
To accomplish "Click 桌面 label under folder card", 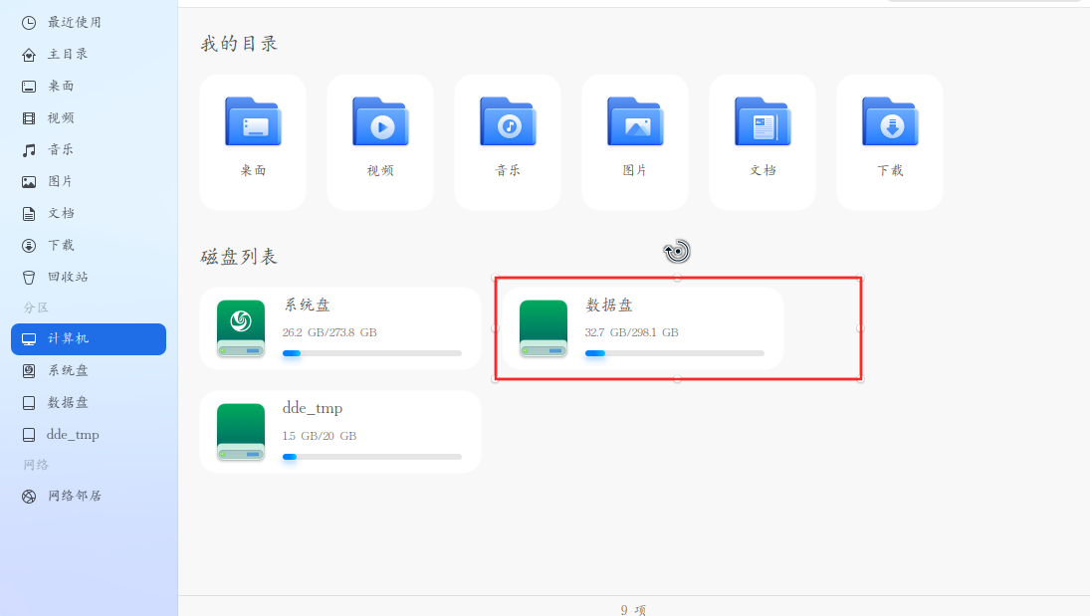I will tap(253, 170).
